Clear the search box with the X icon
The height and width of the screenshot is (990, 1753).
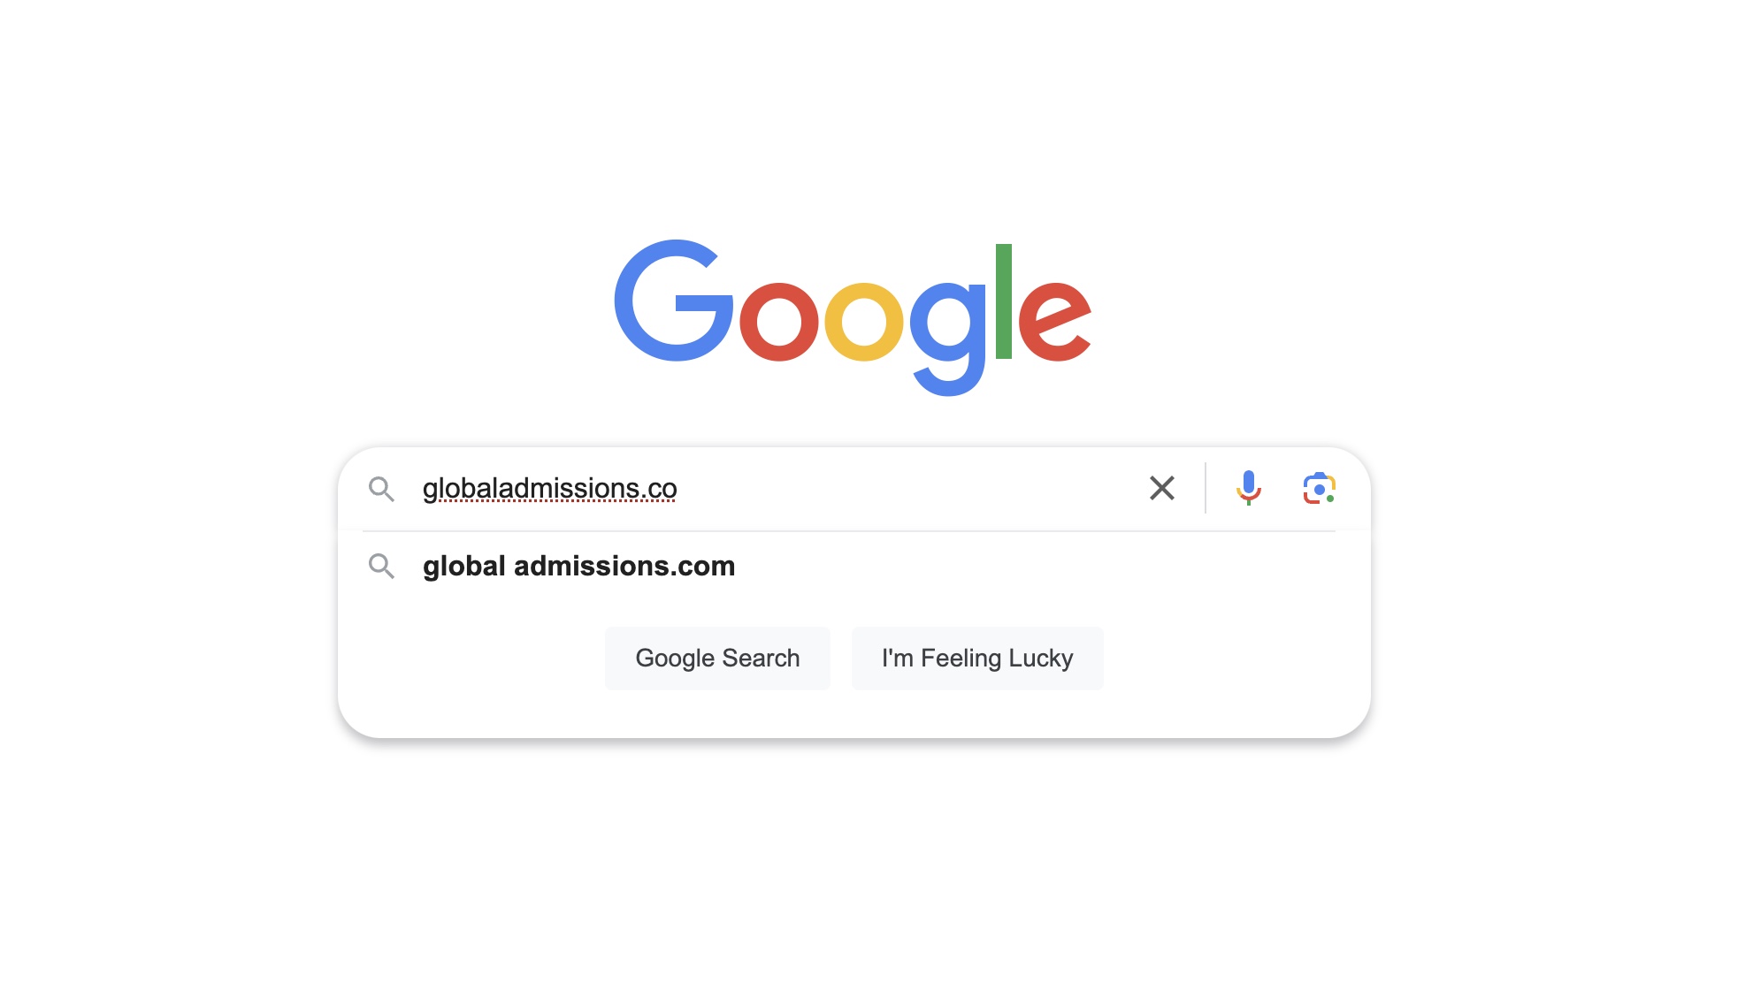pos(1162,488)
